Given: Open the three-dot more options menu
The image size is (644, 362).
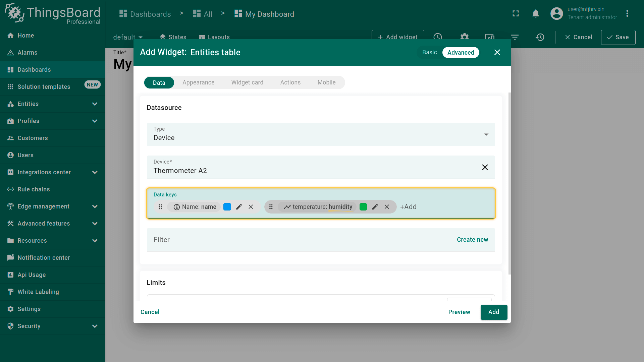Looking at the screenshot, I should pos(627,14).
